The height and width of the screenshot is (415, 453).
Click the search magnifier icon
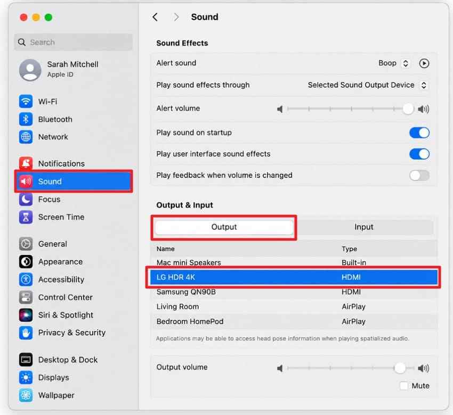[22, 42]
